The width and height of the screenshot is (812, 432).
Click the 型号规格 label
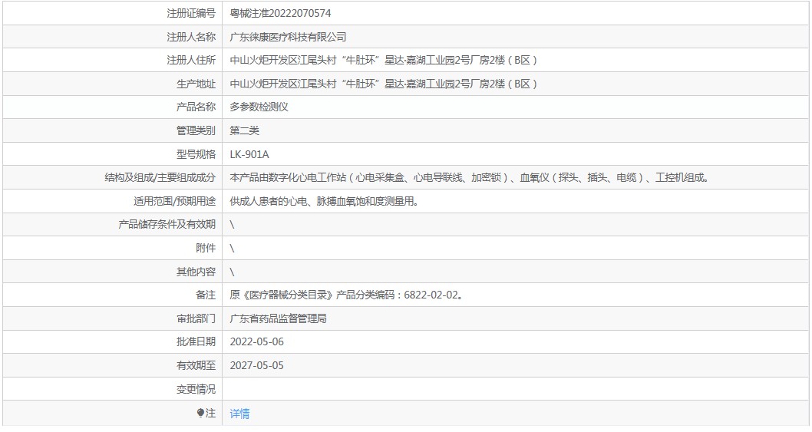point(196,154)
